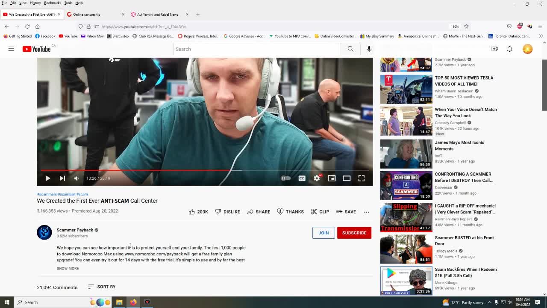The height and width of the screenshot is (308, 547).
Task: Click the #scammers hashtag
Action: (x=47, y=194)
